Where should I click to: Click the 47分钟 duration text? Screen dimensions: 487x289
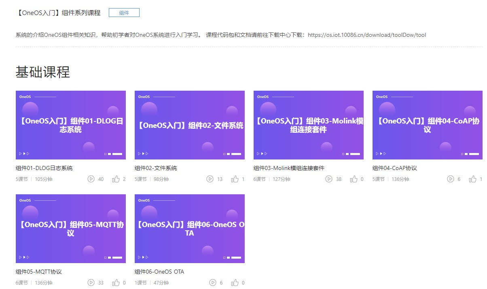tap(161, 283)
